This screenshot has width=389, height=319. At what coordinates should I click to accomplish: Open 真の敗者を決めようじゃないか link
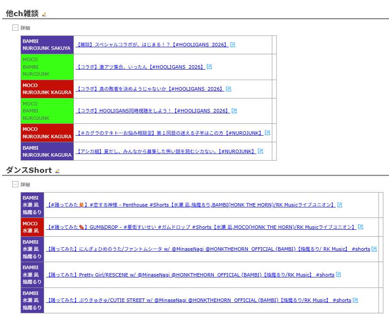[x=150, y=89]
